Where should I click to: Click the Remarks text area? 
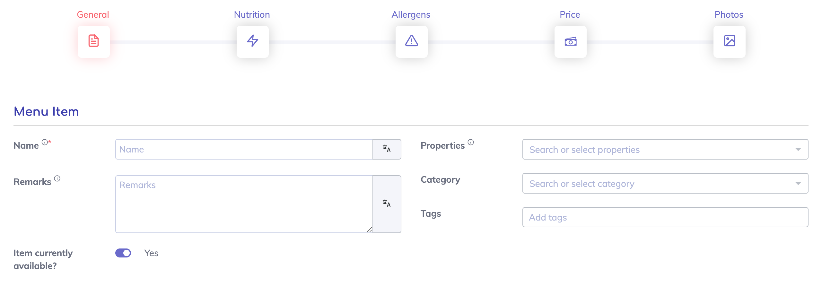[x=244, y=204]
